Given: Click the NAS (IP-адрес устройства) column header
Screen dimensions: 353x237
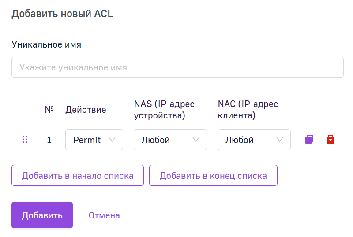Looking at the screenshot, I should [164, 110].
